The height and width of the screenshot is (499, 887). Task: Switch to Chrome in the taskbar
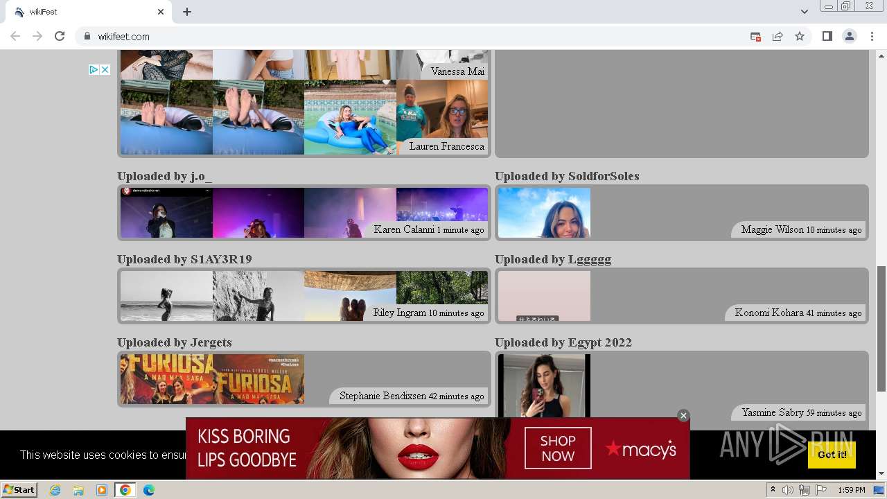point(125,490)
